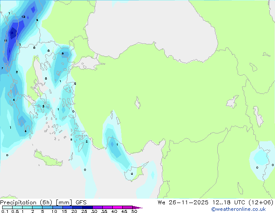Screen dimensions: 275x213
Task: Pick the 10–15 mm legend swatch
Action: [58, 207]
